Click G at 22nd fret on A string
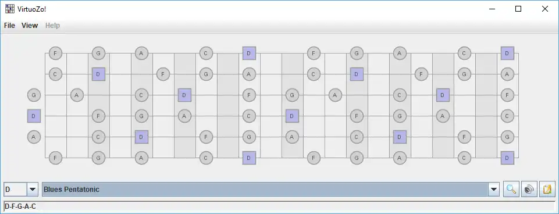This screenshot has height=214, width=559. (507, 137)
